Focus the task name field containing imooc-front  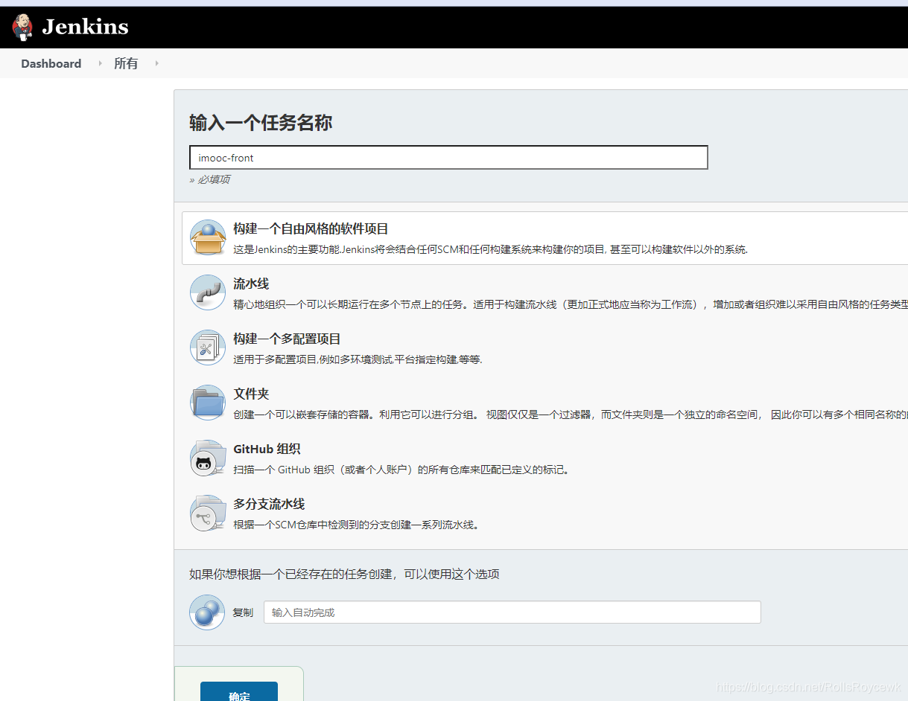coord(448,158)
